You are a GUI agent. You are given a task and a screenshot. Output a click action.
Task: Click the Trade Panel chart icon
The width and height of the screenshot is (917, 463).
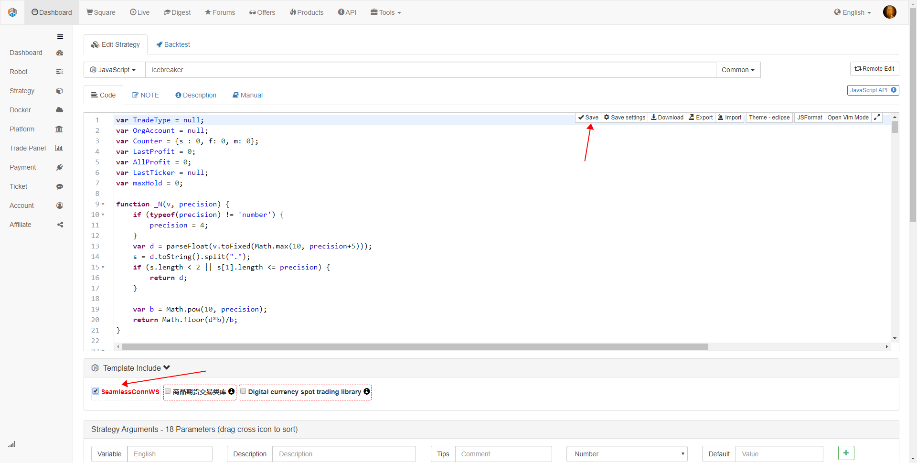click(x=59, y=148)
